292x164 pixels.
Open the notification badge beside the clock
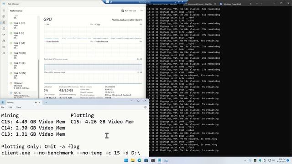(288, 160)
